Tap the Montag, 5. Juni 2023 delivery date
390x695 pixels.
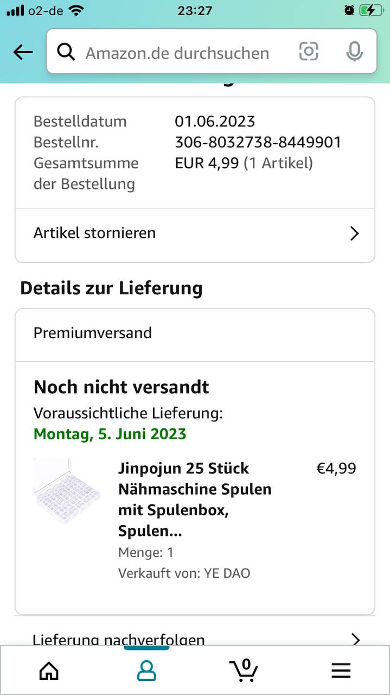[110, 434]
